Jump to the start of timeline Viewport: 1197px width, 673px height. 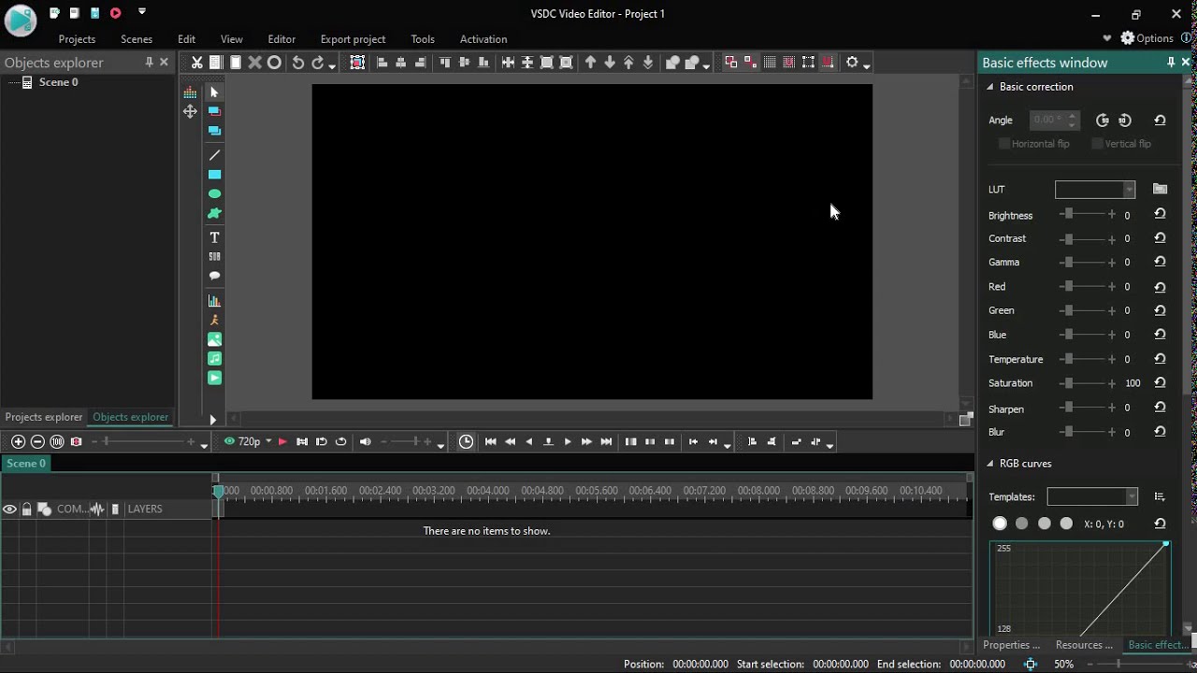point(490,442)
